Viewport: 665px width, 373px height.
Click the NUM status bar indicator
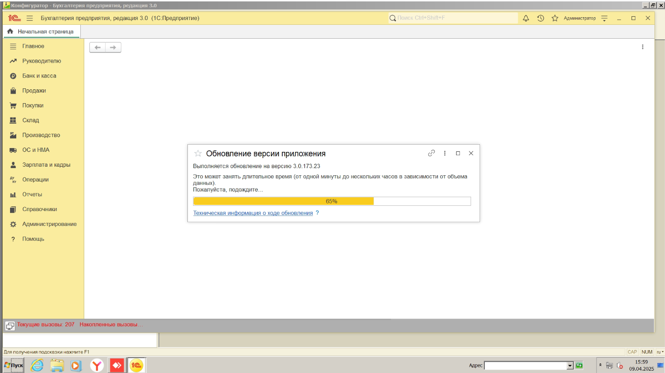[647, 352]
